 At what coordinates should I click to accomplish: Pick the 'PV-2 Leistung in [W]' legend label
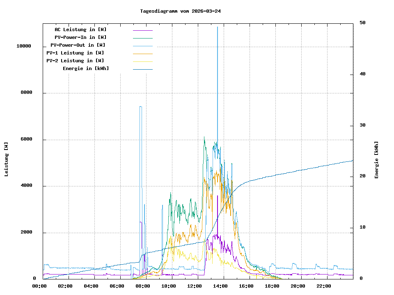pos(75,61)
